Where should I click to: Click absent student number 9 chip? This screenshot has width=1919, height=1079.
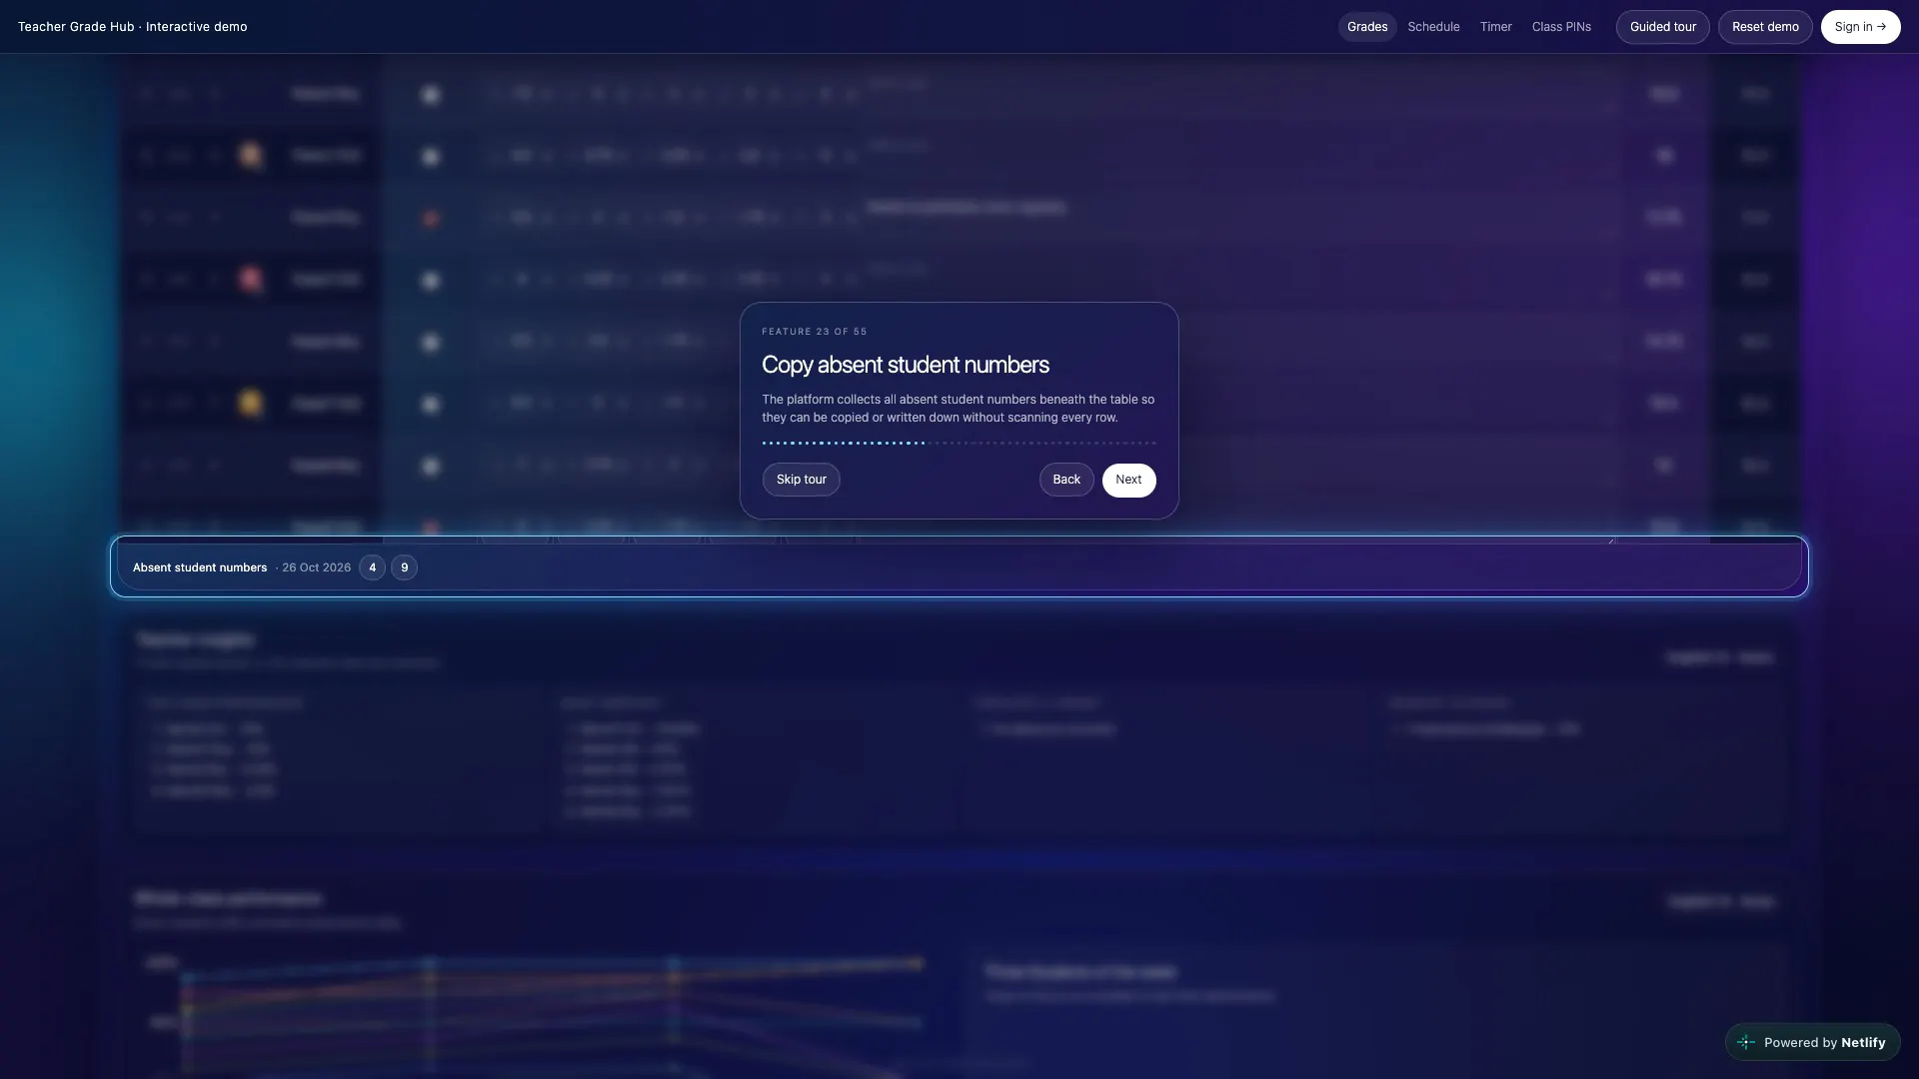pos(404,567)
